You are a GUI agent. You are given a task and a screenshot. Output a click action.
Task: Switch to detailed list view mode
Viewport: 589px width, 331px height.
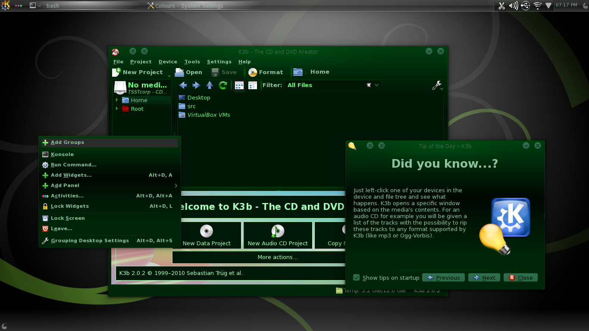click(x=253, y=85)
